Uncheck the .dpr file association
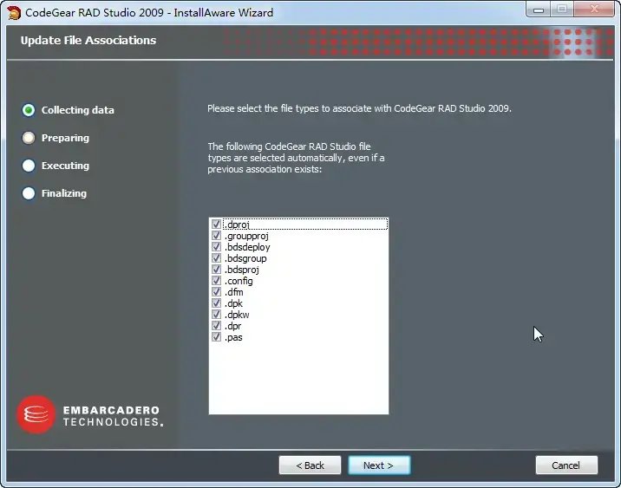 click(216, 326)
